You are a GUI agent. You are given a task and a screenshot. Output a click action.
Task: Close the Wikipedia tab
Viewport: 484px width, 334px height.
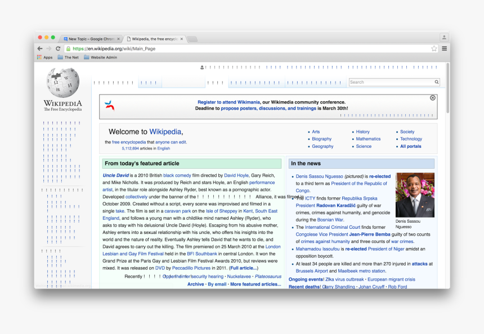click(181, 39)
